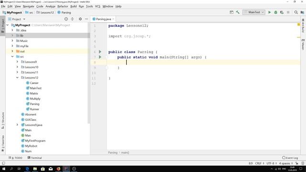Open Mail app from taskbar
Viewport: 306px width, 172px height.
pos(51,169)
